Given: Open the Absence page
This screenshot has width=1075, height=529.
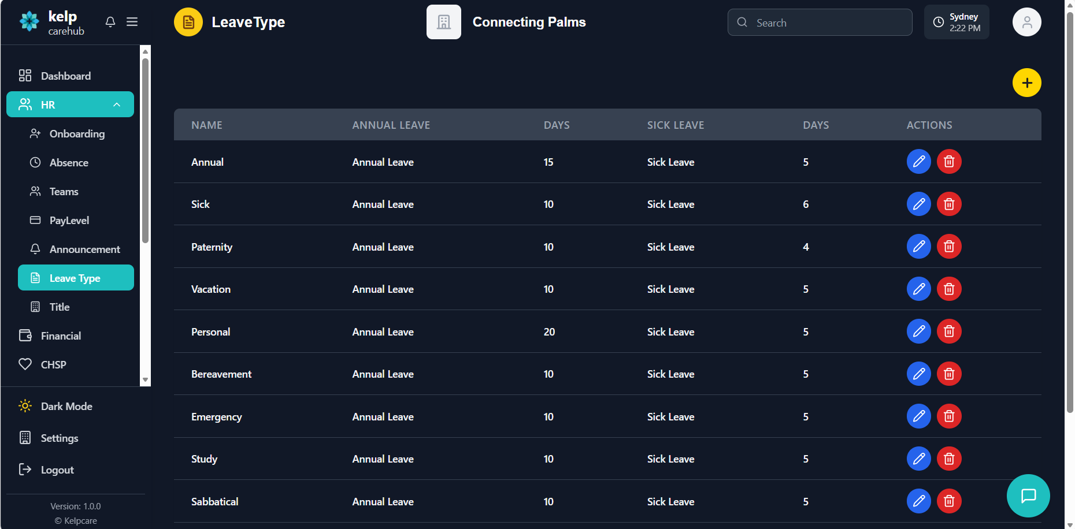Looking at the screenshot, I should tap(69, 162).
